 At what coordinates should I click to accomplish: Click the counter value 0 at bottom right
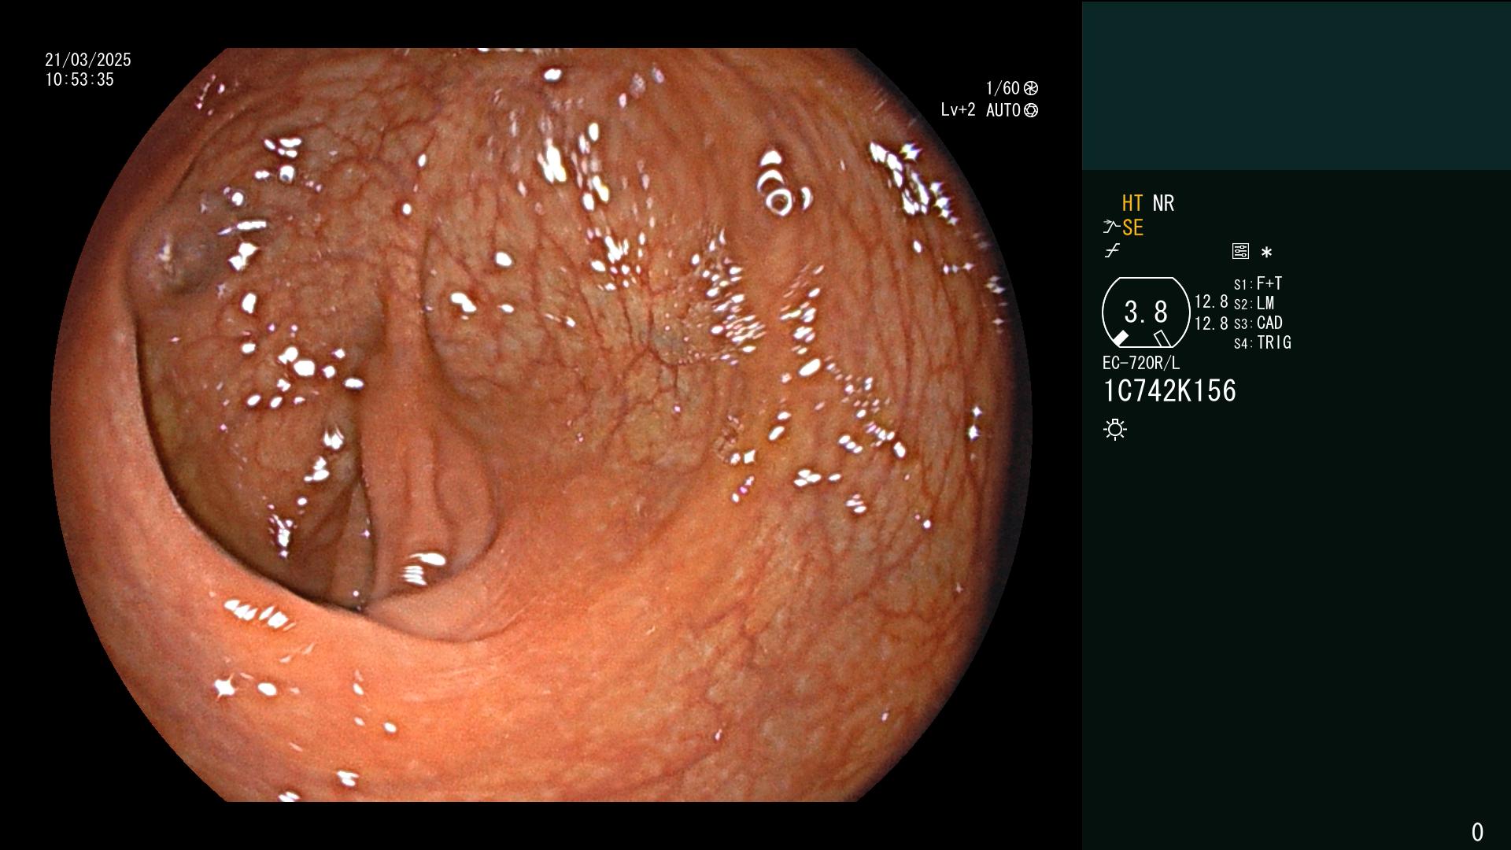pos(1477,832)
